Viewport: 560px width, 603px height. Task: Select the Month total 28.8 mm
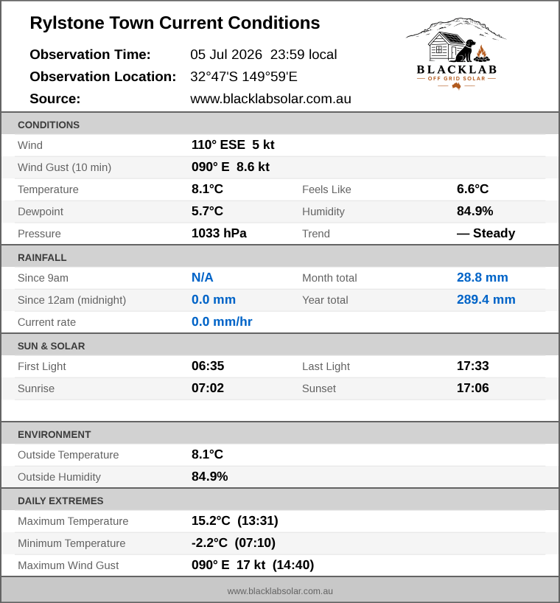(483, 278)
